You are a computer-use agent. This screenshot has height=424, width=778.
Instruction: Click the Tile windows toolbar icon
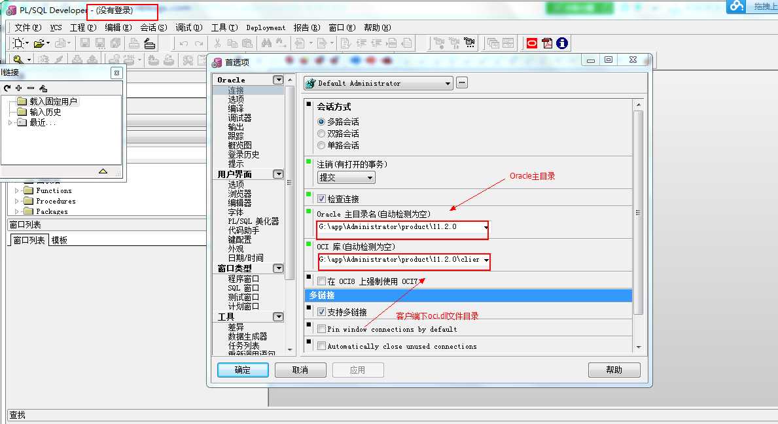(x=508, y=43)
